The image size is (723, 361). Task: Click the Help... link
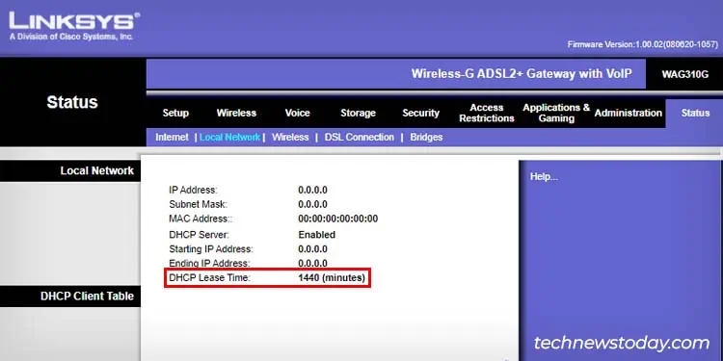(x=544, y=177)
